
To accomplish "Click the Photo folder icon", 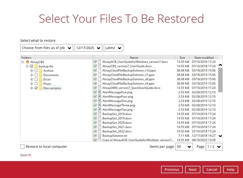I will point(40,84).
